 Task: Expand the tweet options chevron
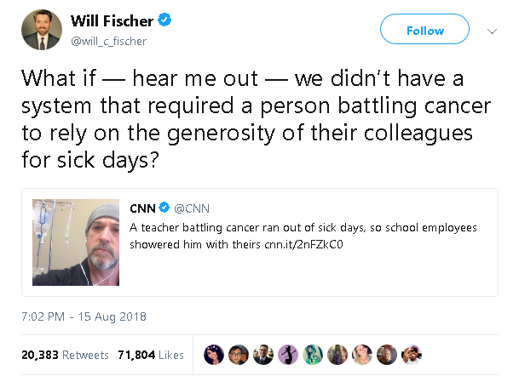[492, 30]
